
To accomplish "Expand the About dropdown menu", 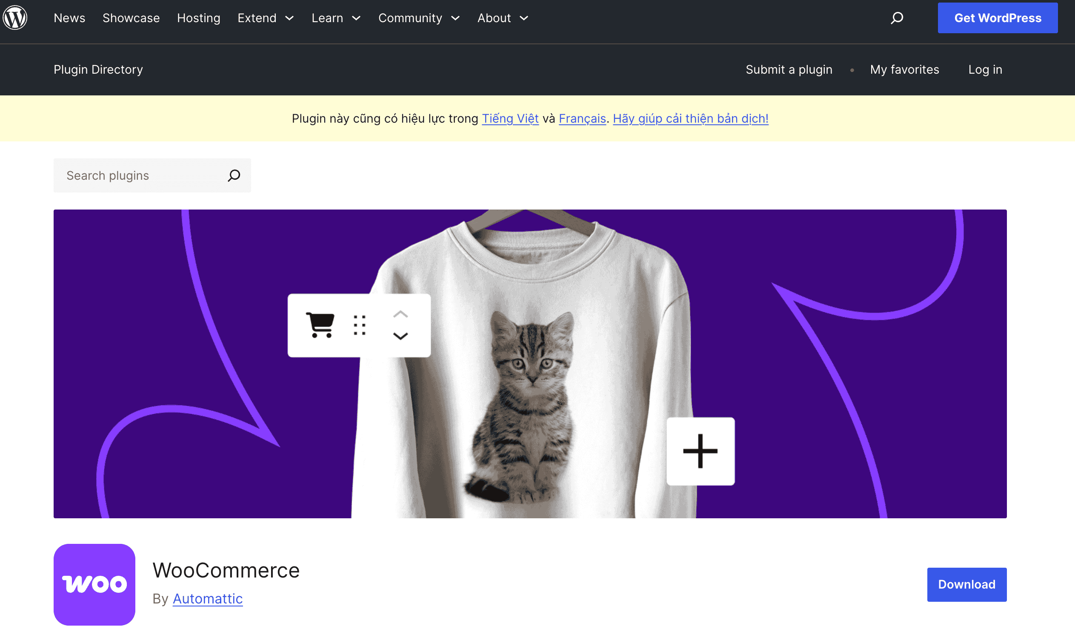I will point(503,18).
